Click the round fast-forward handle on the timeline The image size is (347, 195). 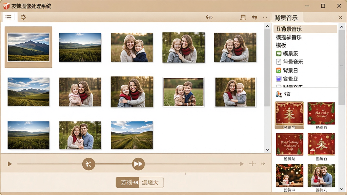pyautogui.click(x=138, y=164)
